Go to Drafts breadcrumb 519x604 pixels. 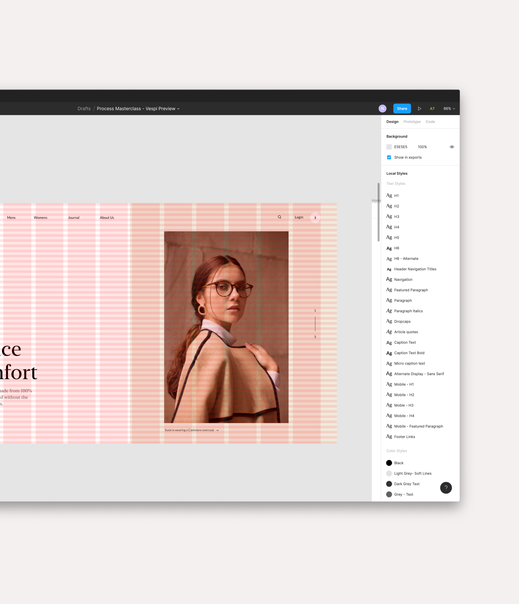[x=84, y=108]
